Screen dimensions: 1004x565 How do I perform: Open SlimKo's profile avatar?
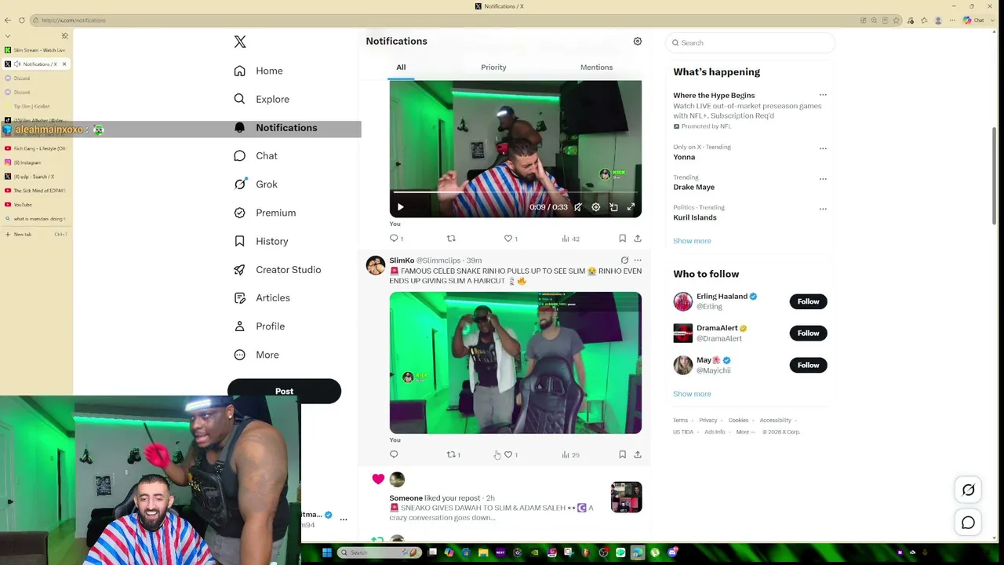(376, 265)
